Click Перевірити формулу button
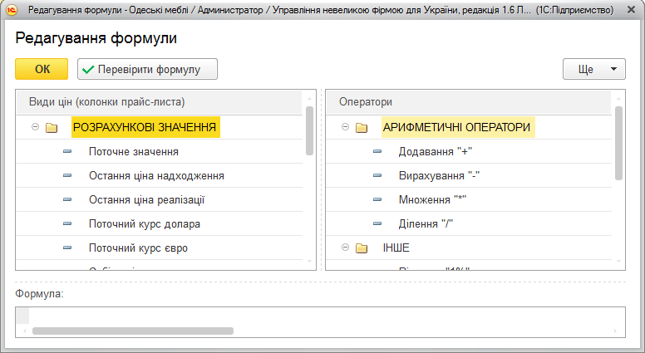 tap(147, 69)
